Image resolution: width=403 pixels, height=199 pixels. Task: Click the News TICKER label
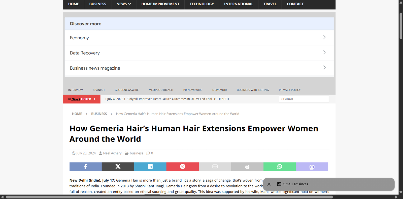pos(82,99)
